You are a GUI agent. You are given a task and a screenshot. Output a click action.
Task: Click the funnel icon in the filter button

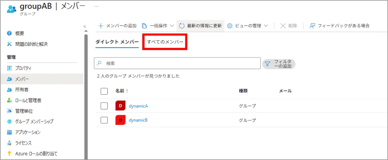(267, 64)
